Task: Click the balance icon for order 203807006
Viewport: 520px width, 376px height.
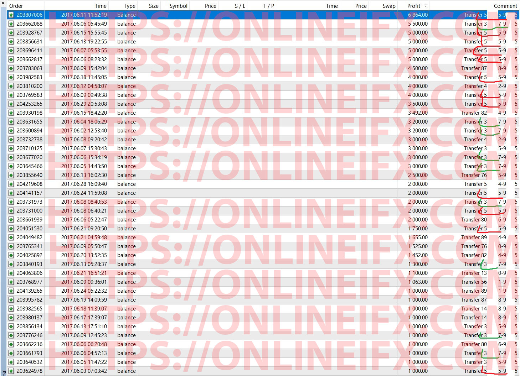Action: (11, 15)
